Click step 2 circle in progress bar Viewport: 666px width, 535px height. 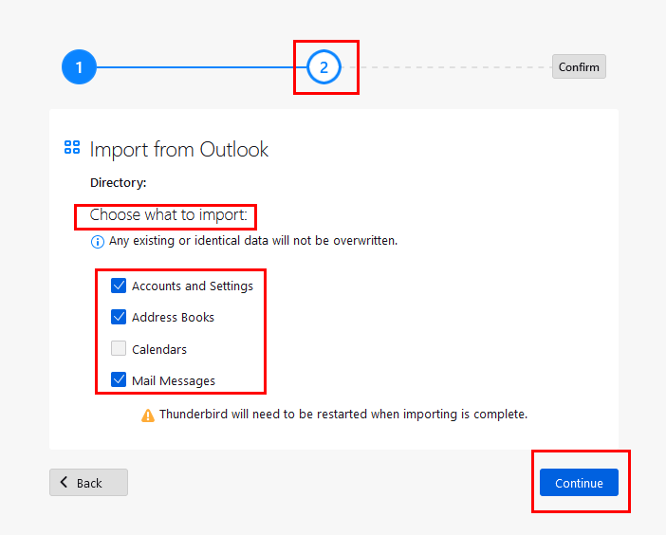coord(324,67)
